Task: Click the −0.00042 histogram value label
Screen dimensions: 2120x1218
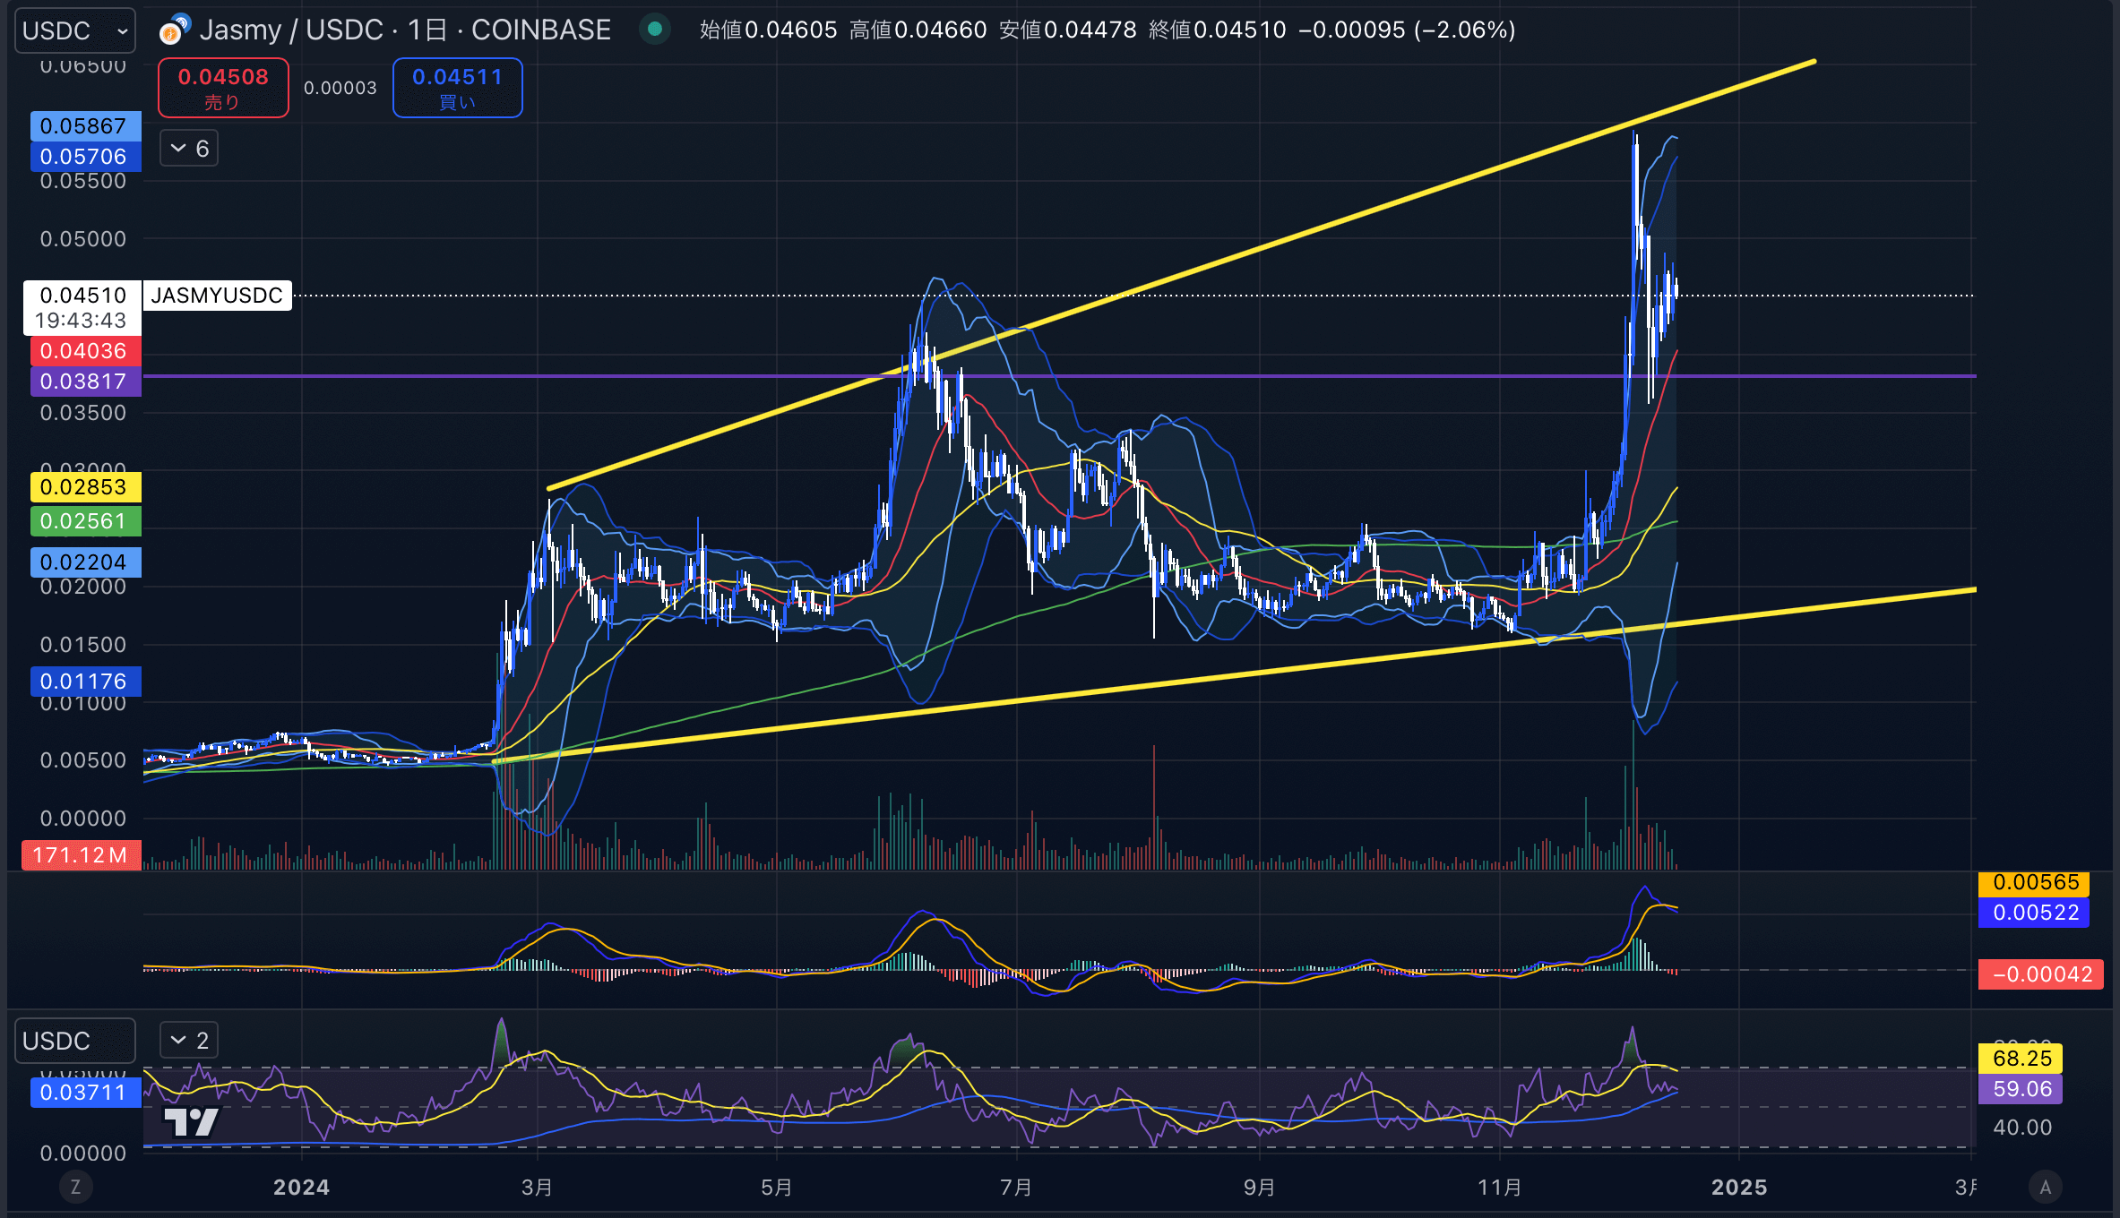Action: point(2040,974)
